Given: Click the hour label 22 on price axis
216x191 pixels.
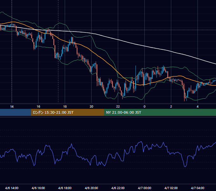Looking at the screenshot, I should [x=118, y=107].
